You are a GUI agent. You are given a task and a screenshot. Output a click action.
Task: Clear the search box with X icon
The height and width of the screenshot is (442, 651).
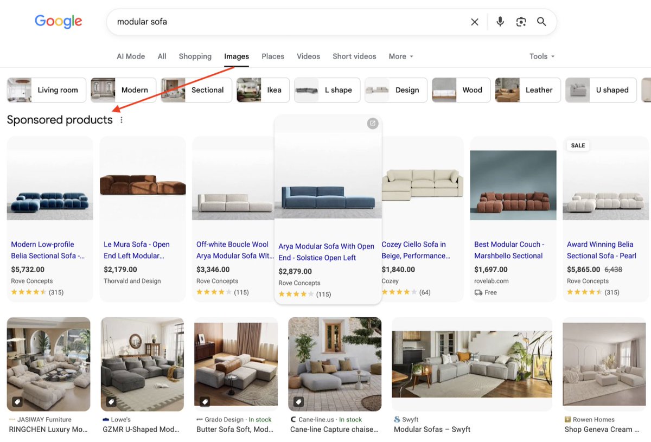pyautogui.click(x=475, y=22)
